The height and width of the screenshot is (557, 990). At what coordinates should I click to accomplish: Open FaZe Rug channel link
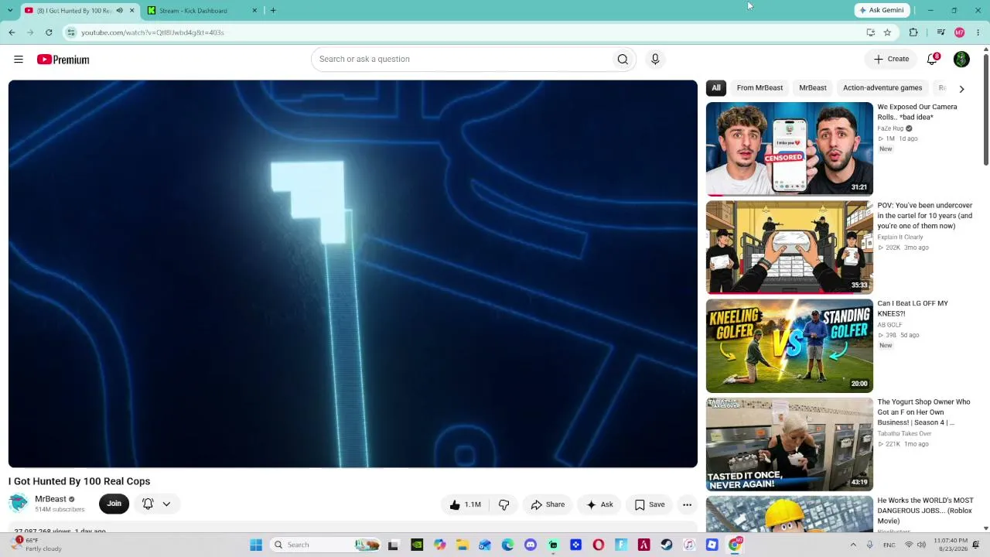pos(890,128)
